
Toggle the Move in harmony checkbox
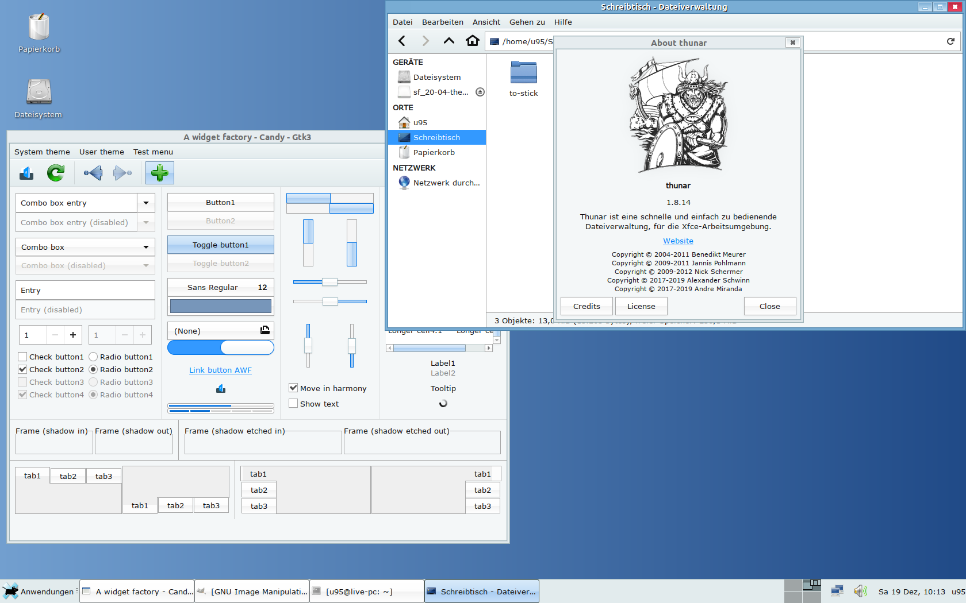(x=328, y=388)
